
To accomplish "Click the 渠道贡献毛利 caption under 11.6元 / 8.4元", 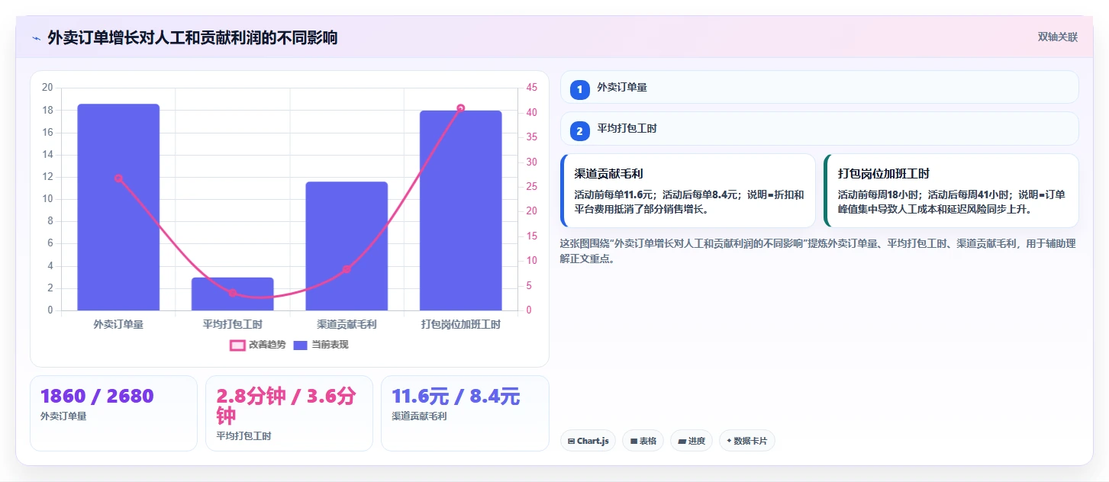I will (x=419, y=416).
